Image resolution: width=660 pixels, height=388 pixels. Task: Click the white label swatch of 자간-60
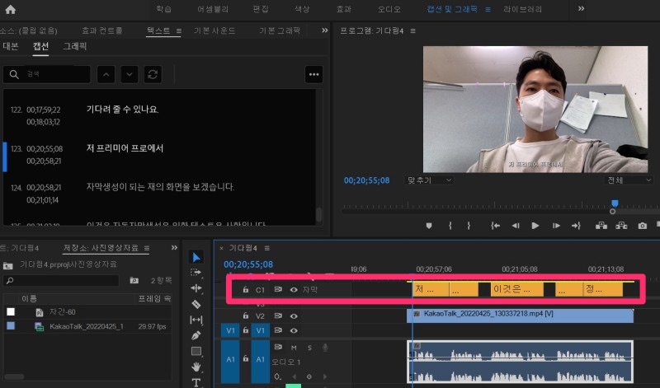[11, 311]
